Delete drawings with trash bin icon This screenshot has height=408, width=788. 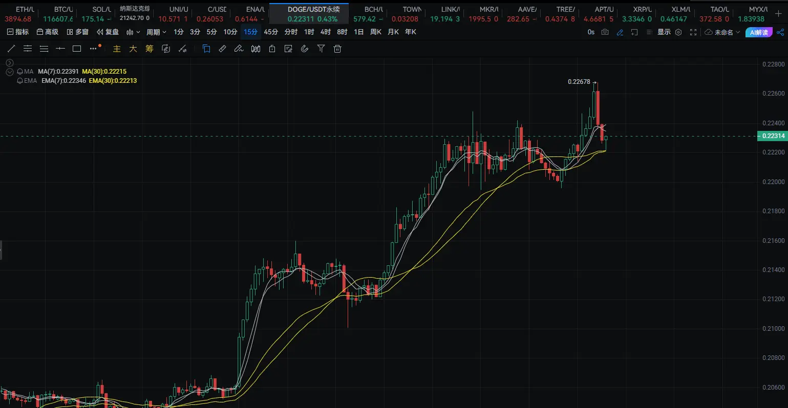[x=337, y=49]
